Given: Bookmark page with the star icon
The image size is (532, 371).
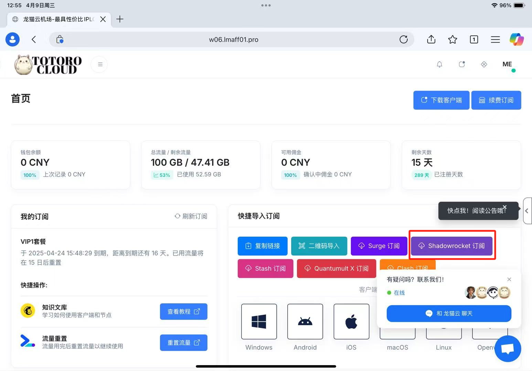Looking at the screenshot, I should point(453,40).
